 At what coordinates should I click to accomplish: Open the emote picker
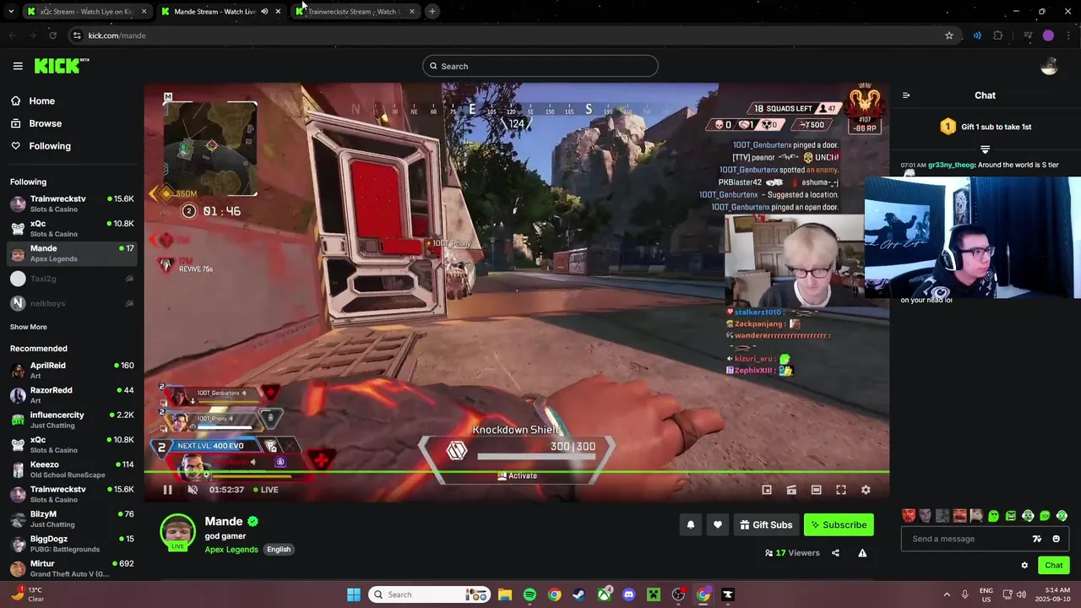(x=1056, y=539)
